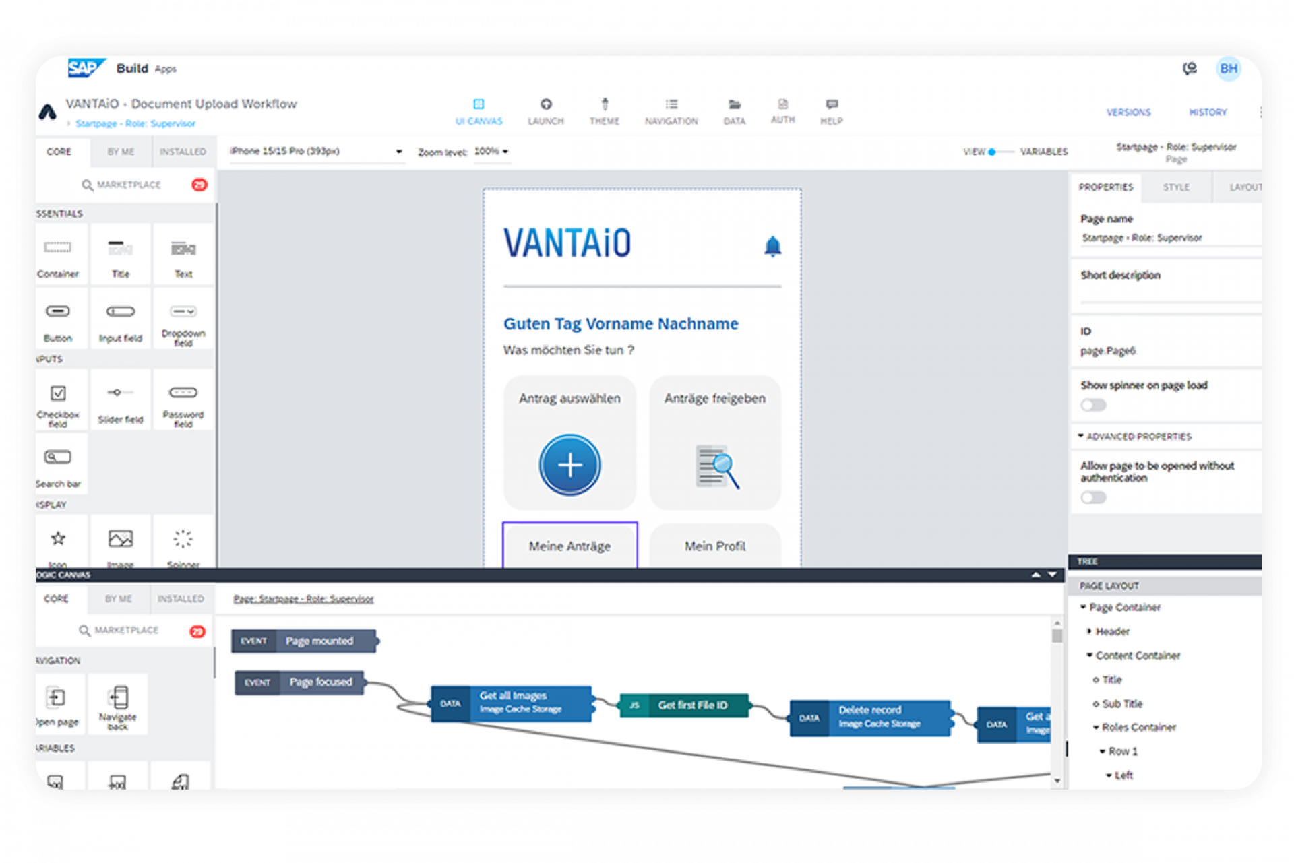Open the Theme settings icon
The width and height of the screenshot is (1294, 863).
click(x=605, y=105)
